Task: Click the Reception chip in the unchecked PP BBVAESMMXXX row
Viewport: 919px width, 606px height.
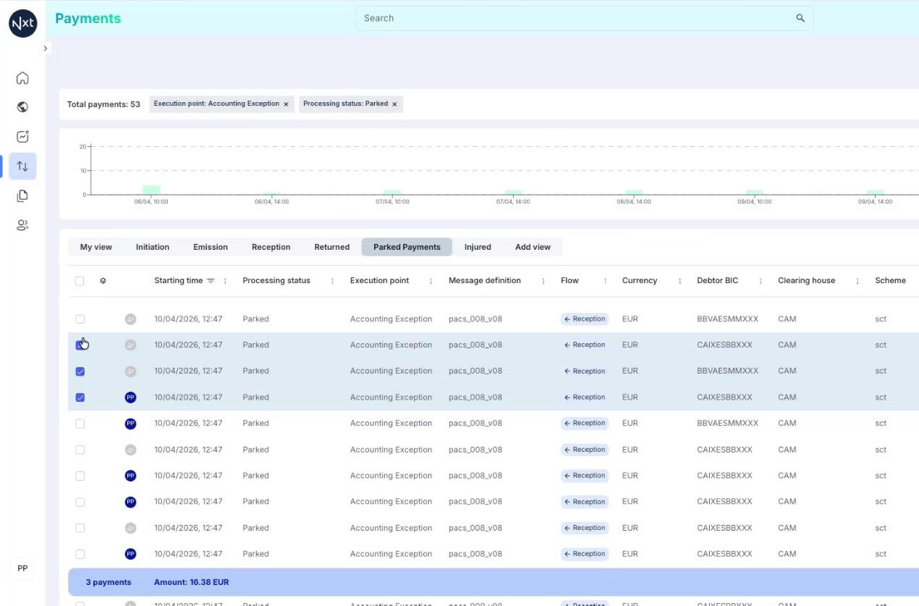Action: (585, 424)
